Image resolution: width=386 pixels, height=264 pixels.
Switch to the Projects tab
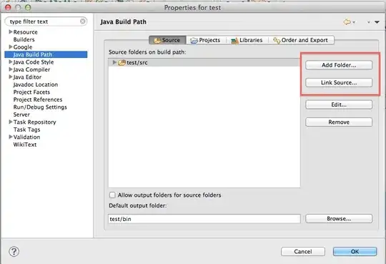click(206, 40)
